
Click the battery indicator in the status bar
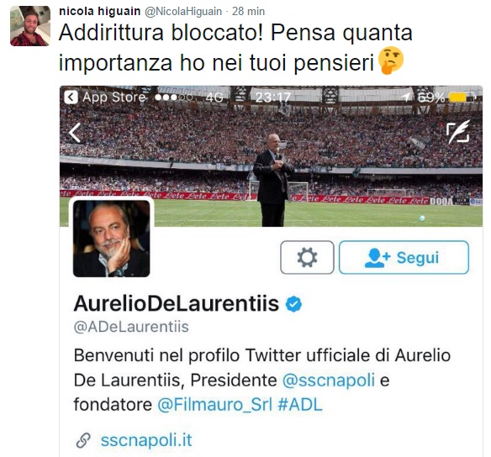(x=462, y=97)
